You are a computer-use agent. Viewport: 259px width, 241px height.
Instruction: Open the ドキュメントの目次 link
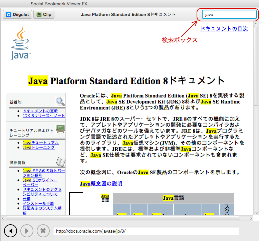pyautogui.click(x=224, y=29)
